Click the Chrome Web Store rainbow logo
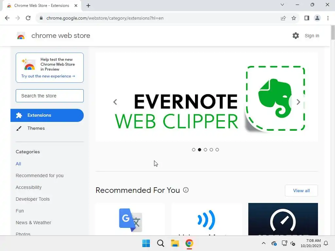 coord(21,36)
